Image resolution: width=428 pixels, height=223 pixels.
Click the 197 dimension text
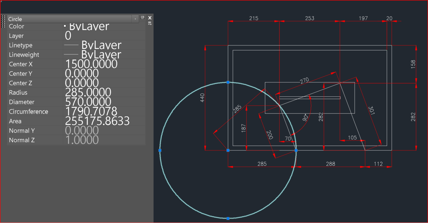[x=363, y=18]
